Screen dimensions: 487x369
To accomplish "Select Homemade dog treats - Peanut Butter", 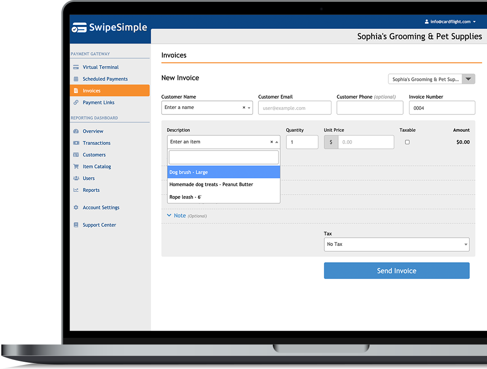I will 224,185.
